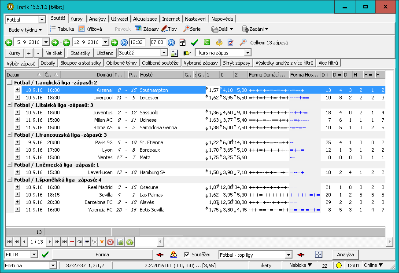Click icon right of the Soutěž combo box
This screenshot has height=273, width=399.
(x=174, y=53)
